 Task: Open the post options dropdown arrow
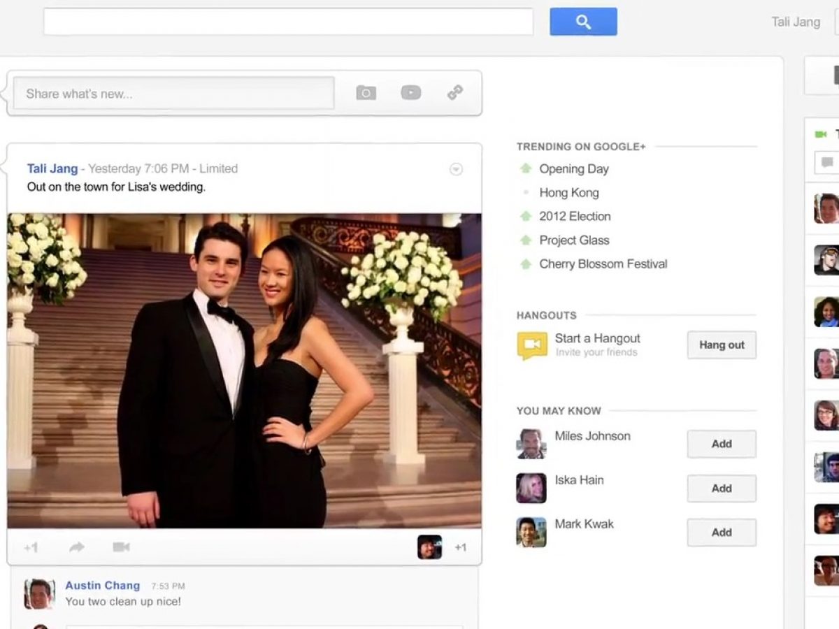[456, 169]
